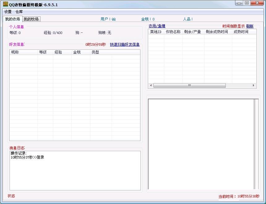Click the 当前时间 clock text
The height and width of the screenshot is (204, 266).
(239, 196)
